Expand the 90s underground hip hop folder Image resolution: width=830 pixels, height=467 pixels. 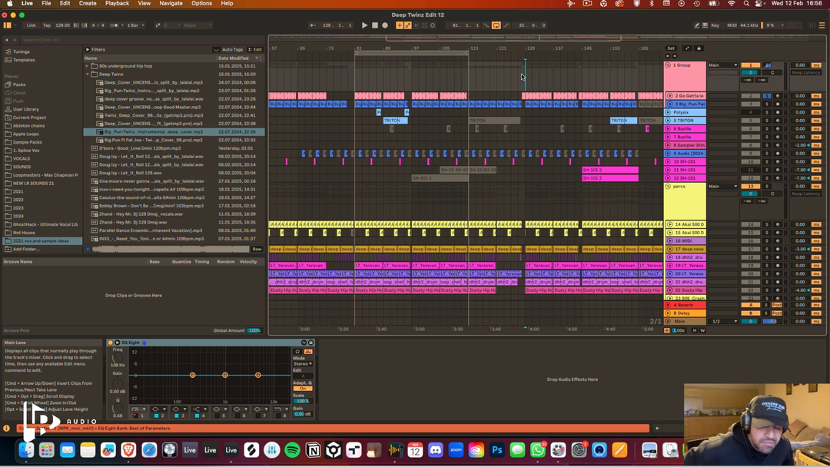(x=88, y=66)
